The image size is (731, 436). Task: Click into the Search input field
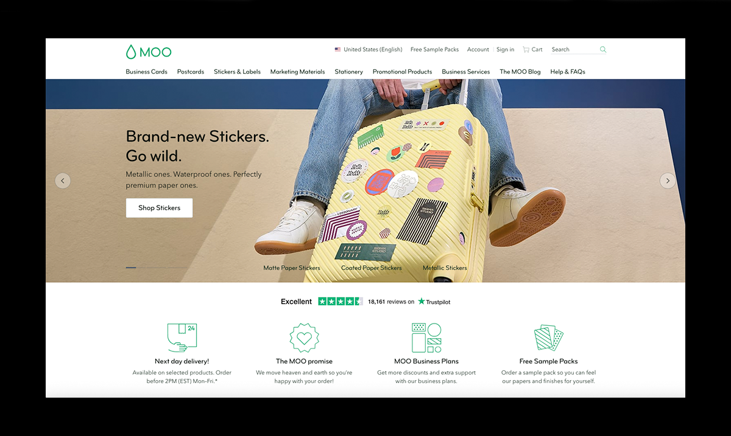coord(574,50)
